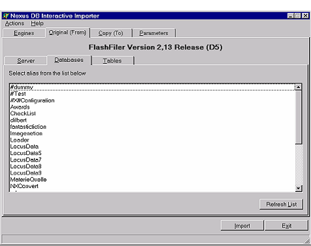Screen dimensions: 311x246
Task: Select the LocusData8 alias
Action: 153,167
